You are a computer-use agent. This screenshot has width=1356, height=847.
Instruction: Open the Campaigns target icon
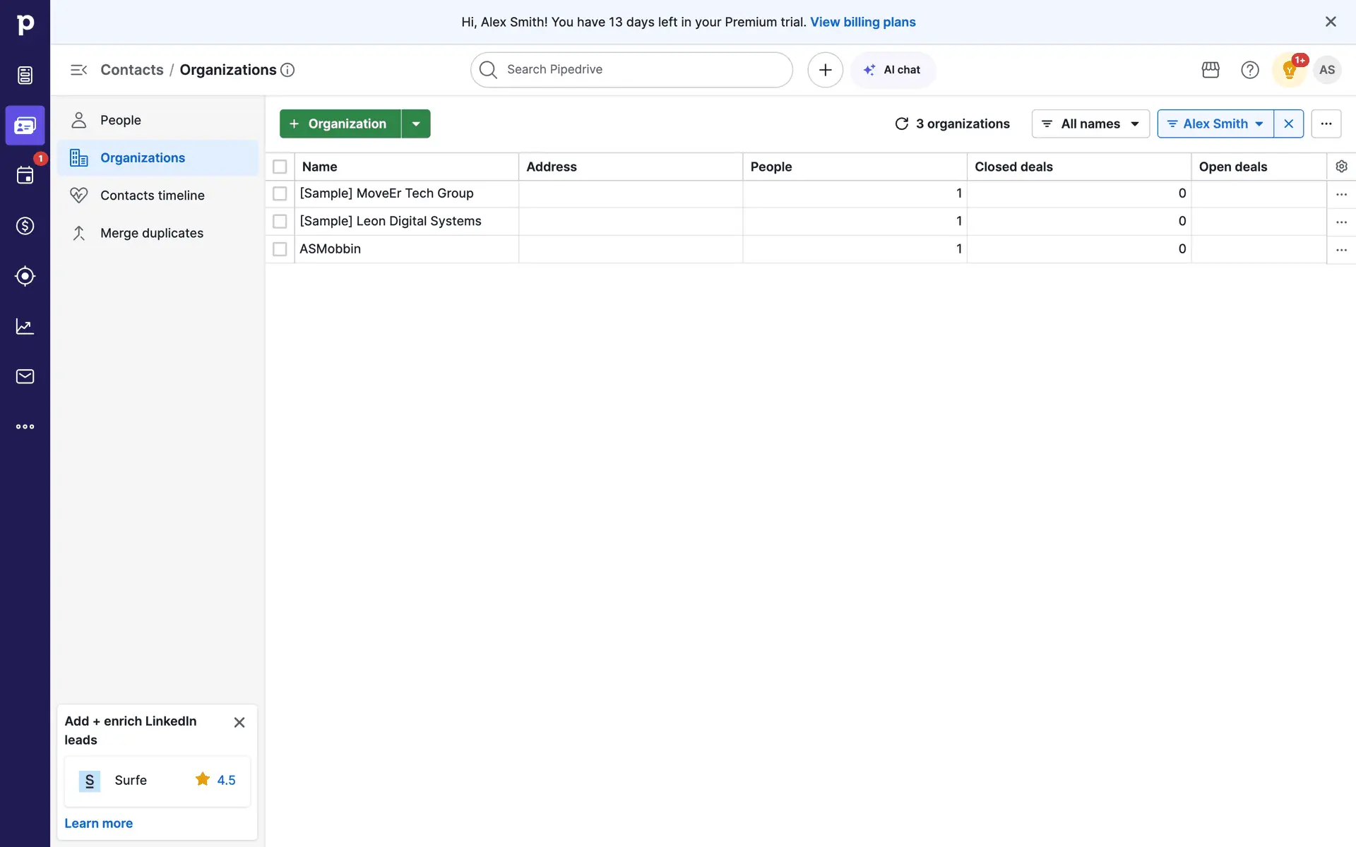tap(25, 276)
